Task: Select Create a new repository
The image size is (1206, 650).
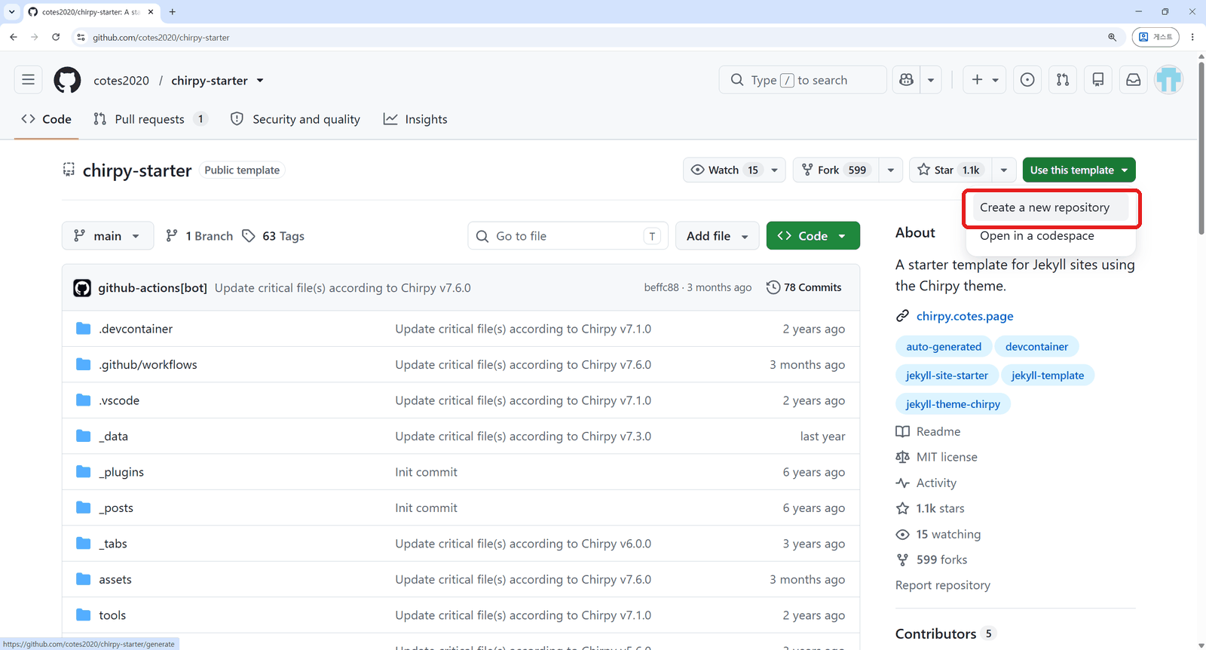Action: (x=1051, y=207)
